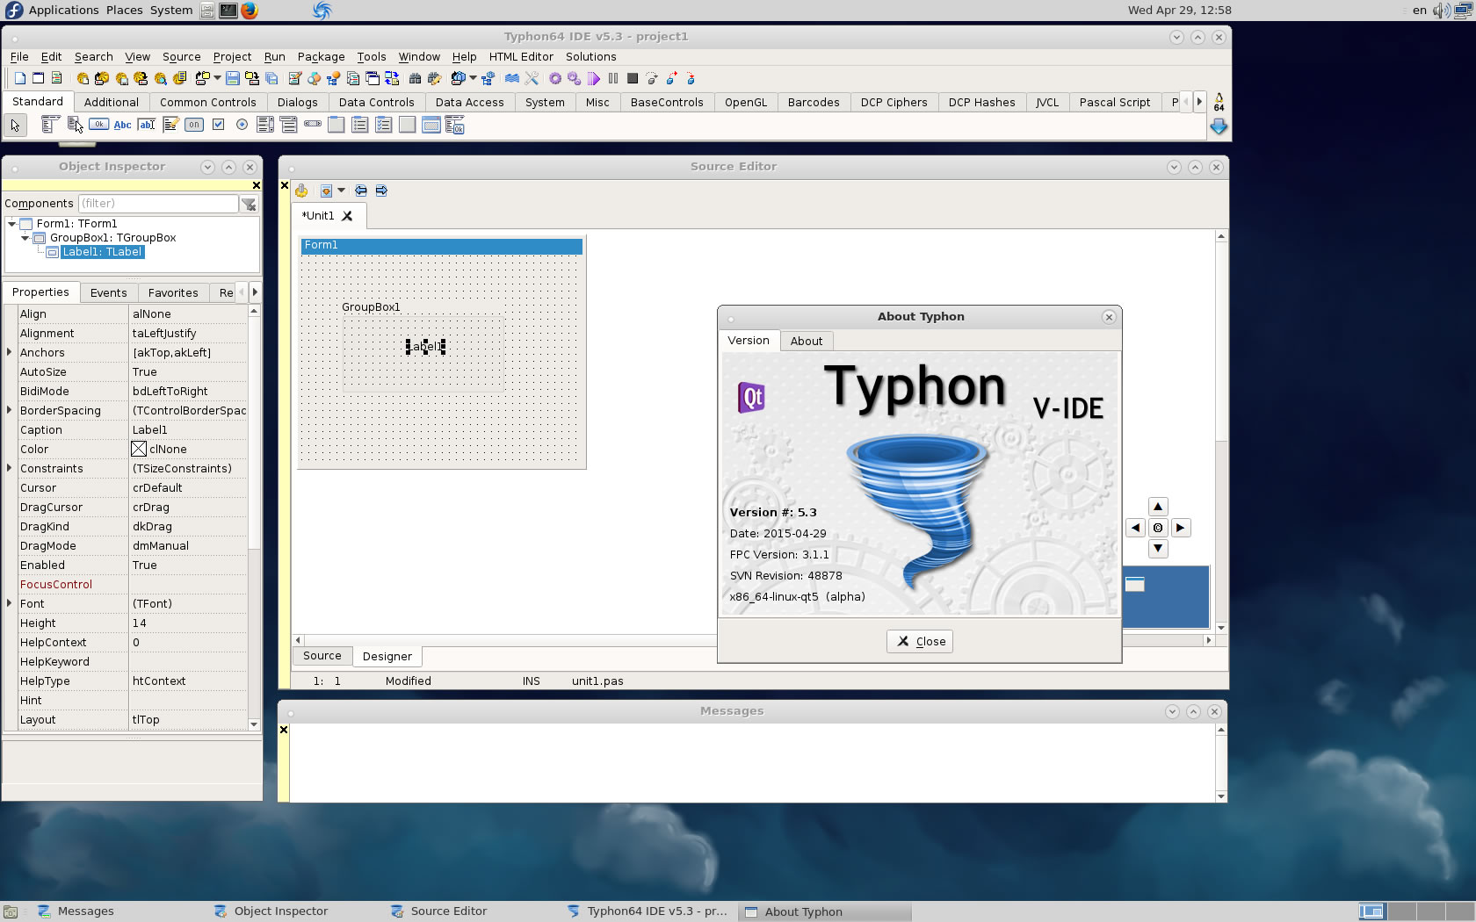
Task: Click the clNone color swatch
Action: click(139, 449)
